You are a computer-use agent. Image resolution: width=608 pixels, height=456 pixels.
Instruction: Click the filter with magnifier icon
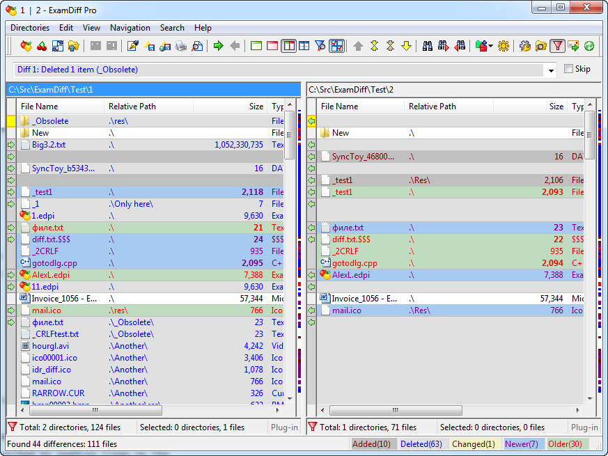(320, 46)
